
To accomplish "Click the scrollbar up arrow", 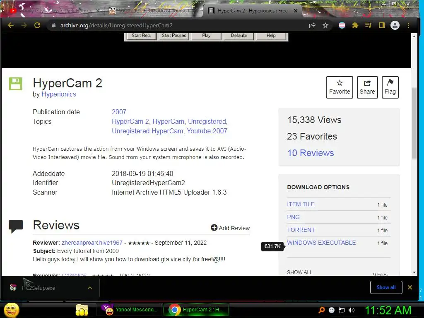I will click(x=414, y=36).
